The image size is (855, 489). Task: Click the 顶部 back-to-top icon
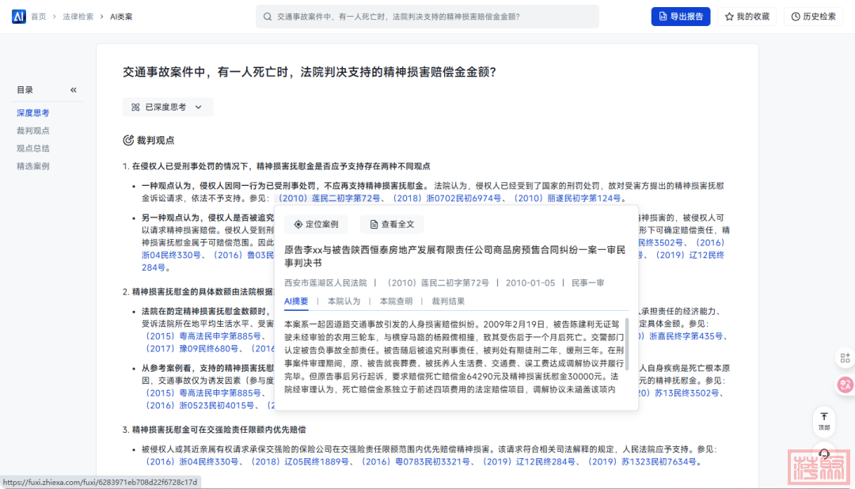pyautogui.click(x=824, y=420)
